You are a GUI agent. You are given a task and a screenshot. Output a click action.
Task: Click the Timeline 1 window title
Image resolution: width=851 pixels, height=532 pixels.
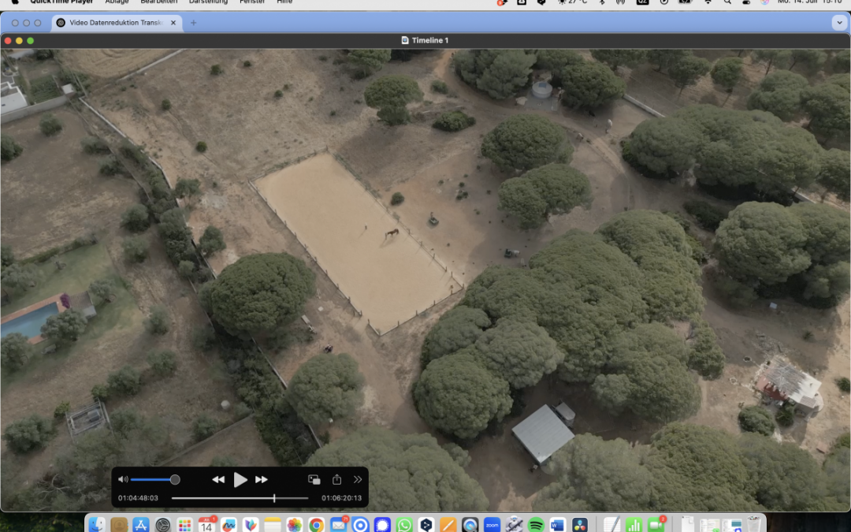[430, 40]
